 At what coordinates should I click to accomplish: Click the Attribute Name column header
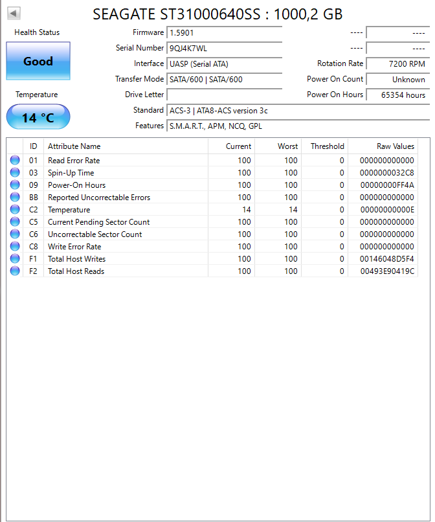coord(126,146)
